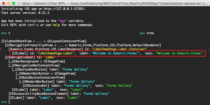Click the _UIBackButtonContainerView row

40,77
